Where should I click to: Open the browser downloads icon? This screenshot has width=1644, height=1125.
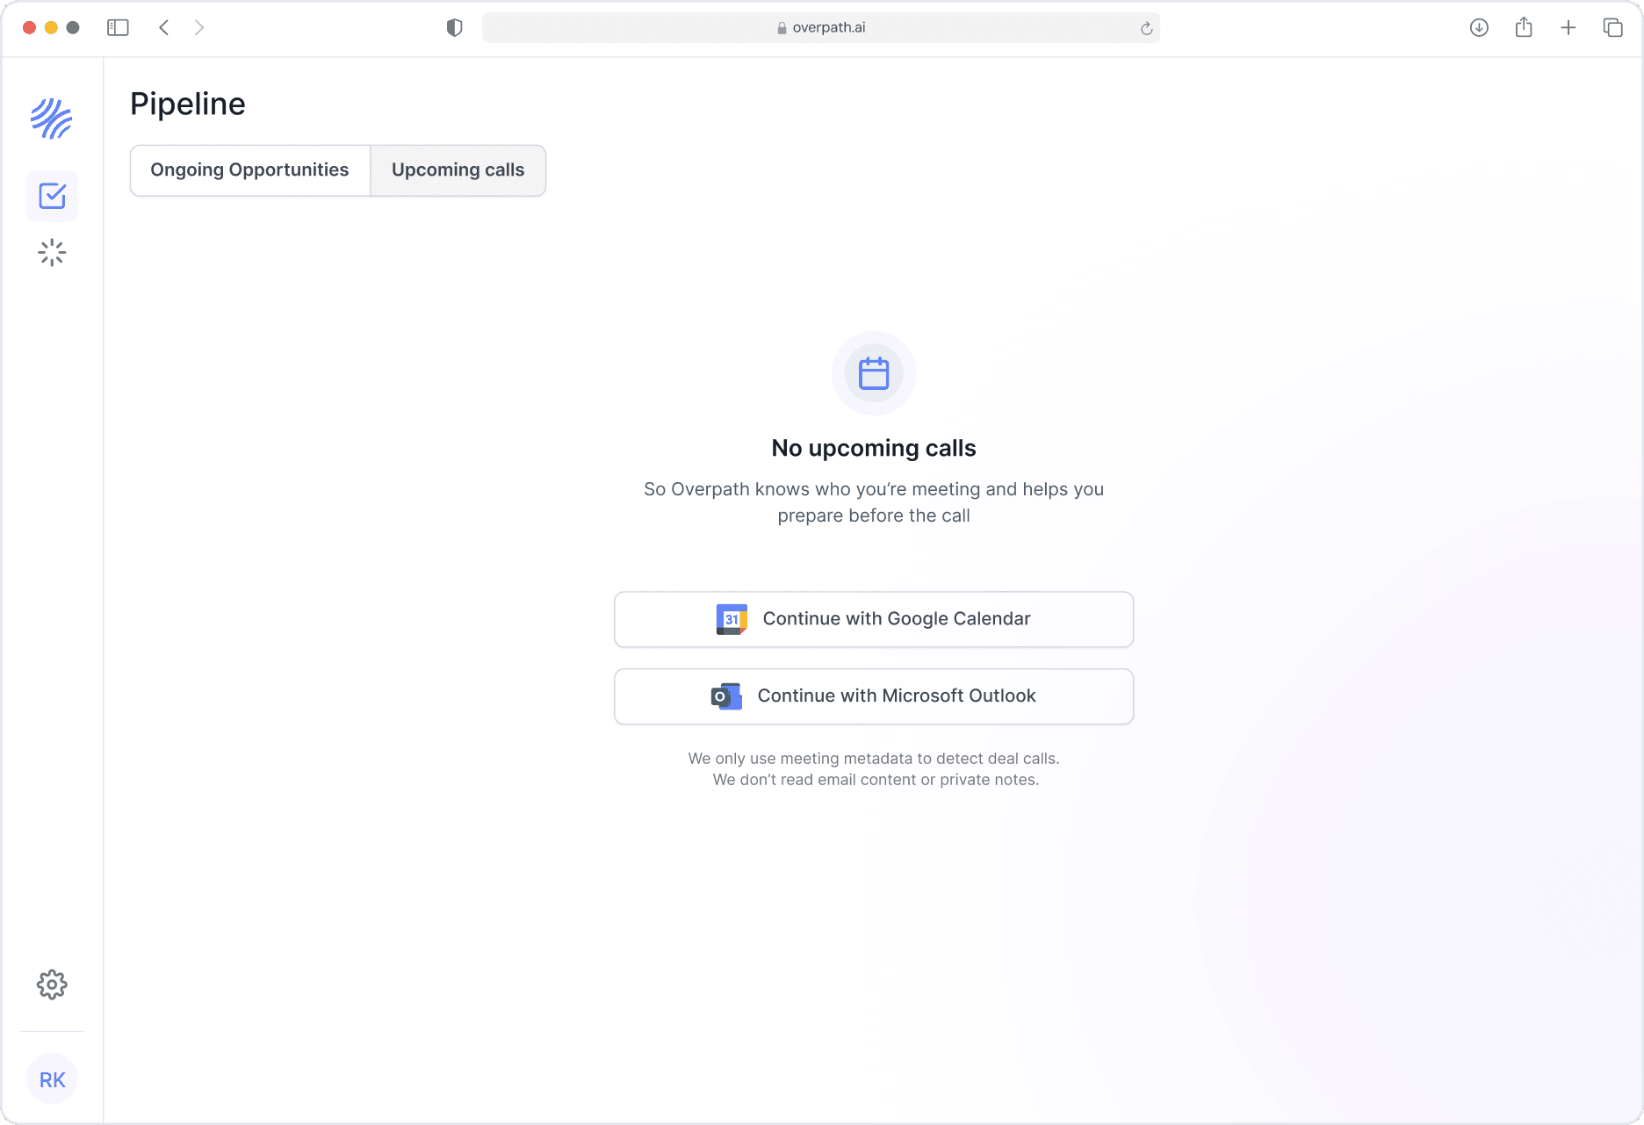pos(1479,28)
